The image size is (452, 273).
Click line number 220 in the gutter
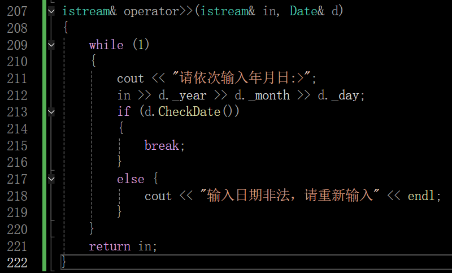(17, 229)
